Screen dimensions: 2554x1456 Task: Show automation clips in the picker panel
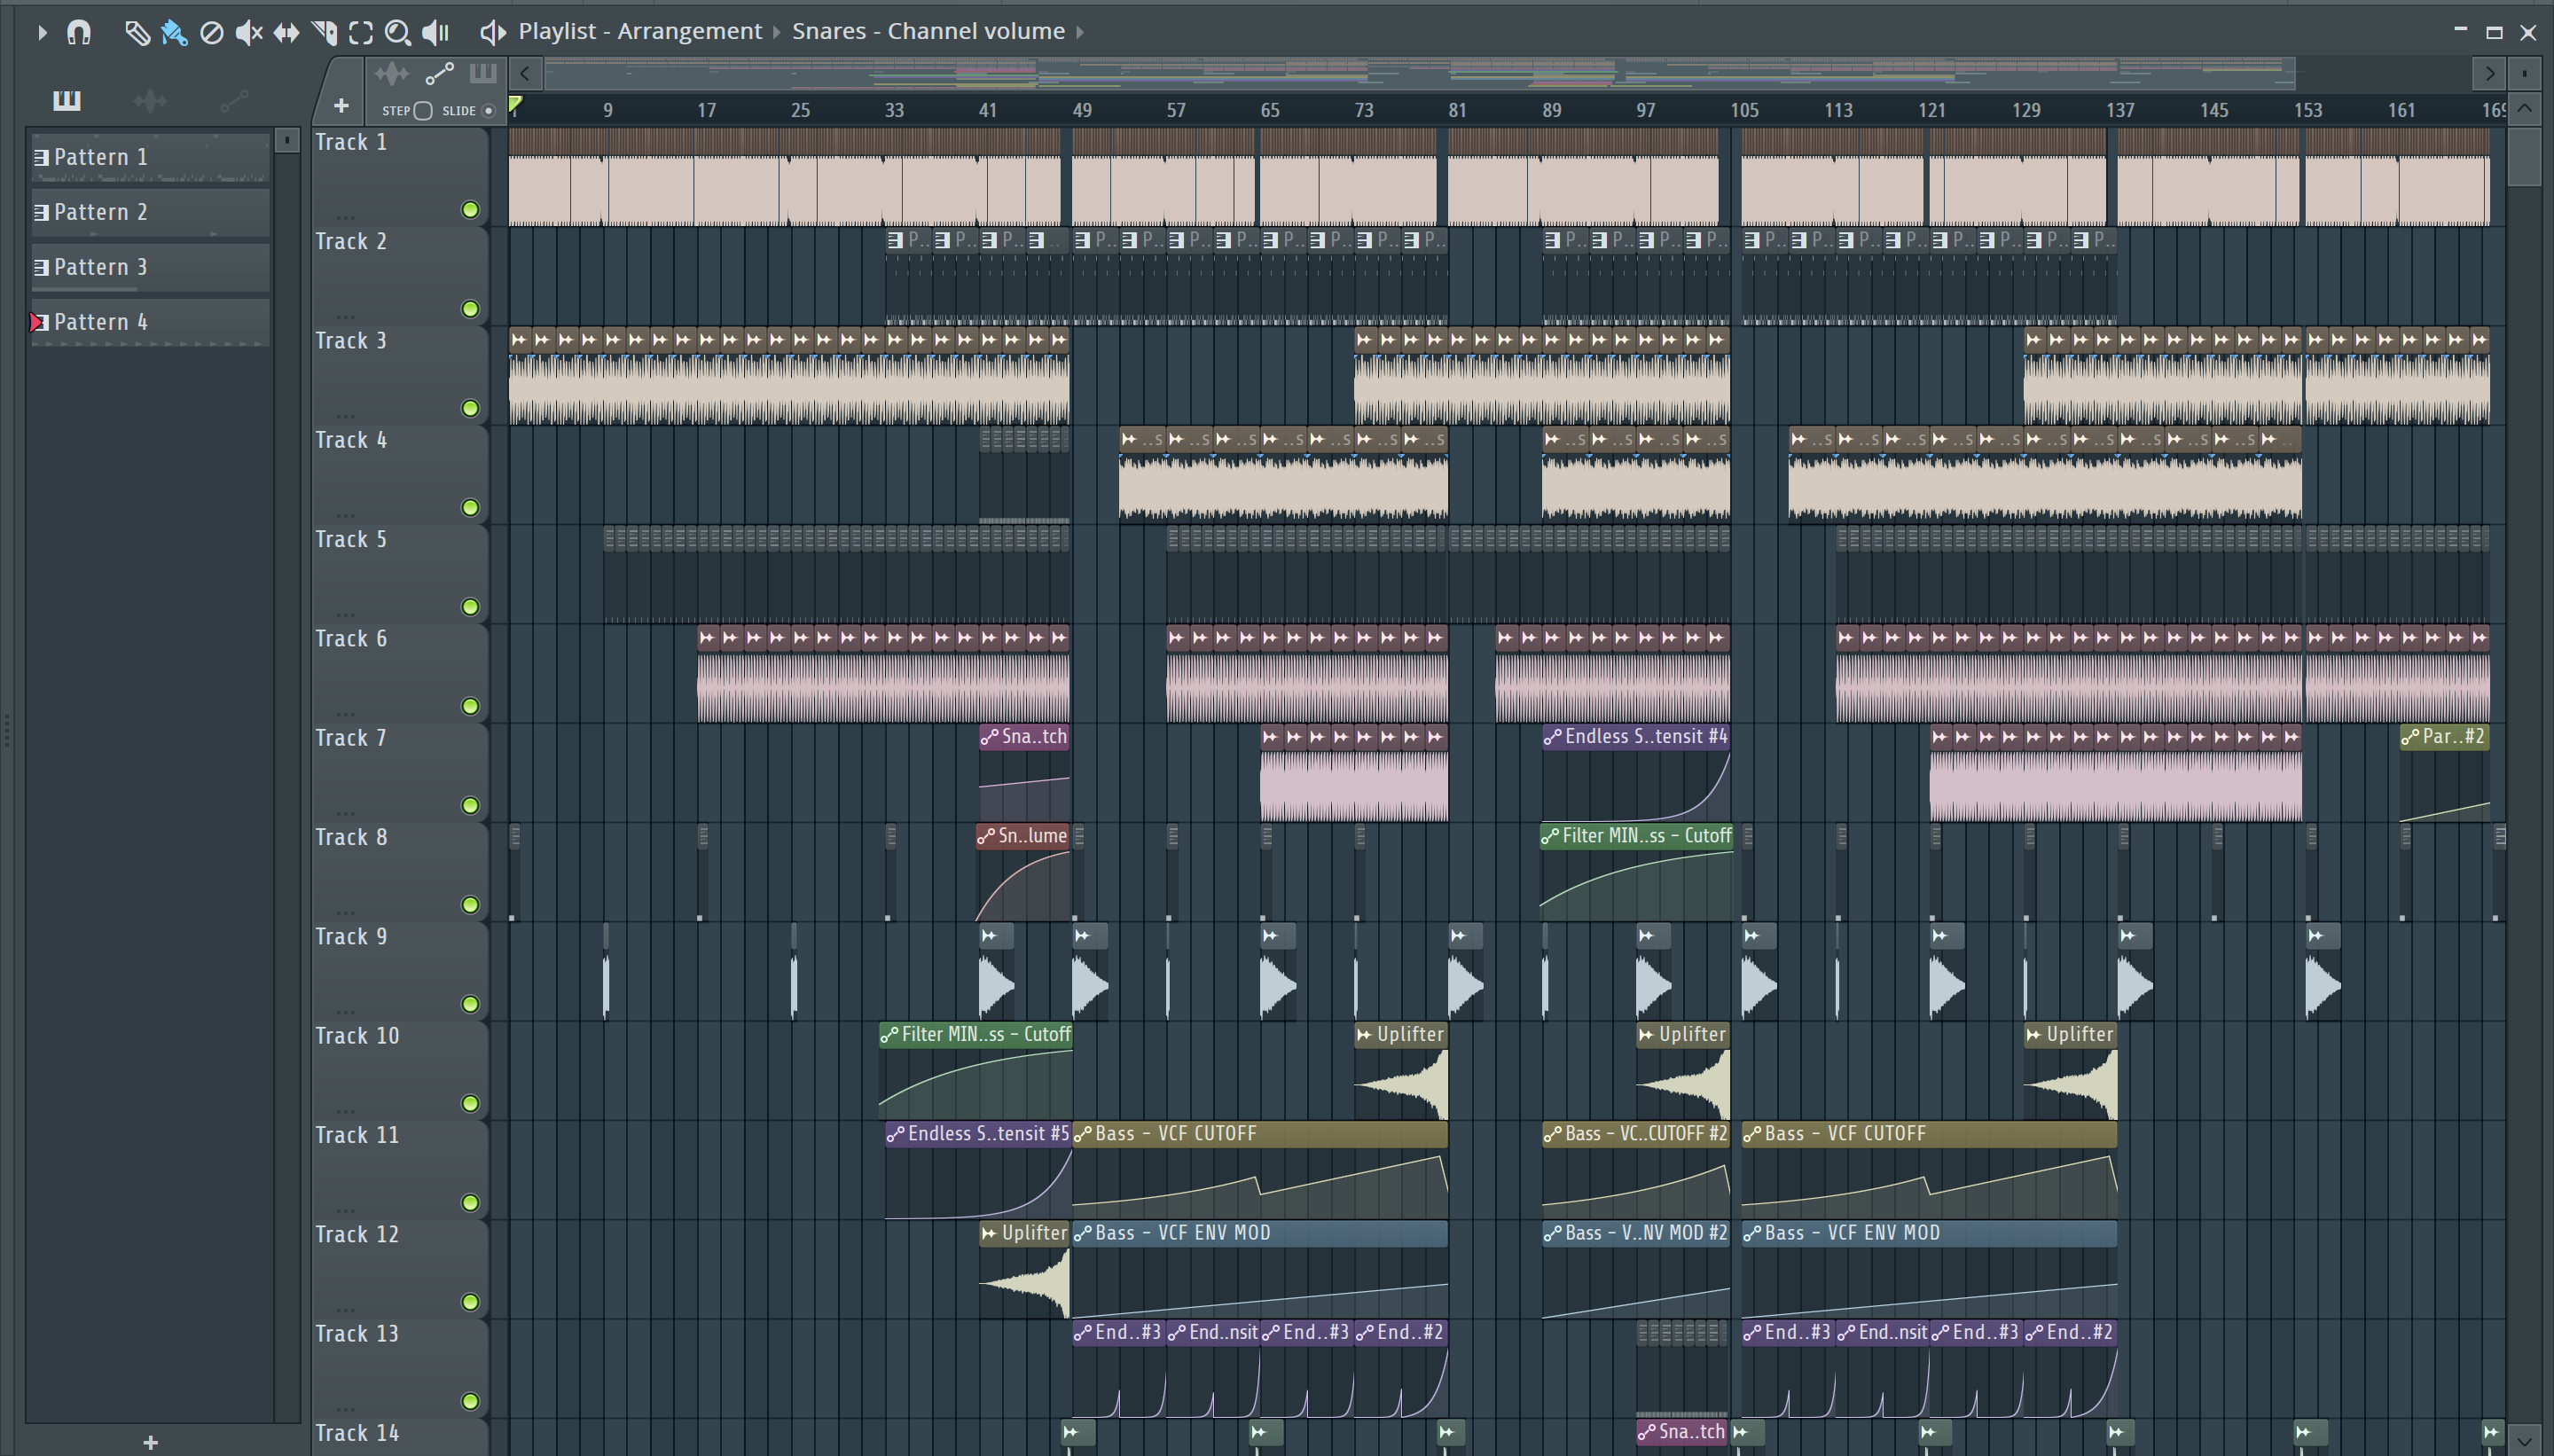pos(234,100)
